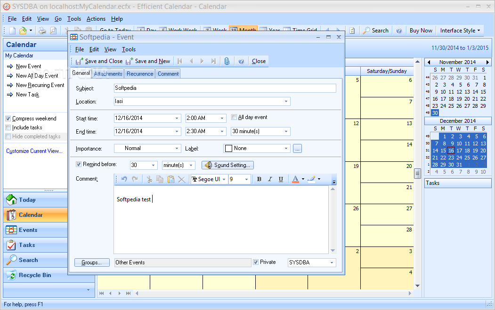
Task: Open Location dropdown
Action: [286, 101]
